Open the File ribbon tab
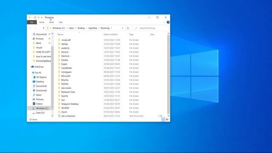Viewport: 272px width, 153px height. (x=32, y=22)
